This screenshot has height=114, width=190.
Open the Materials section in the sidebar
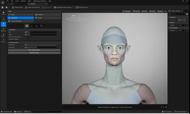[x=3, y=30]
